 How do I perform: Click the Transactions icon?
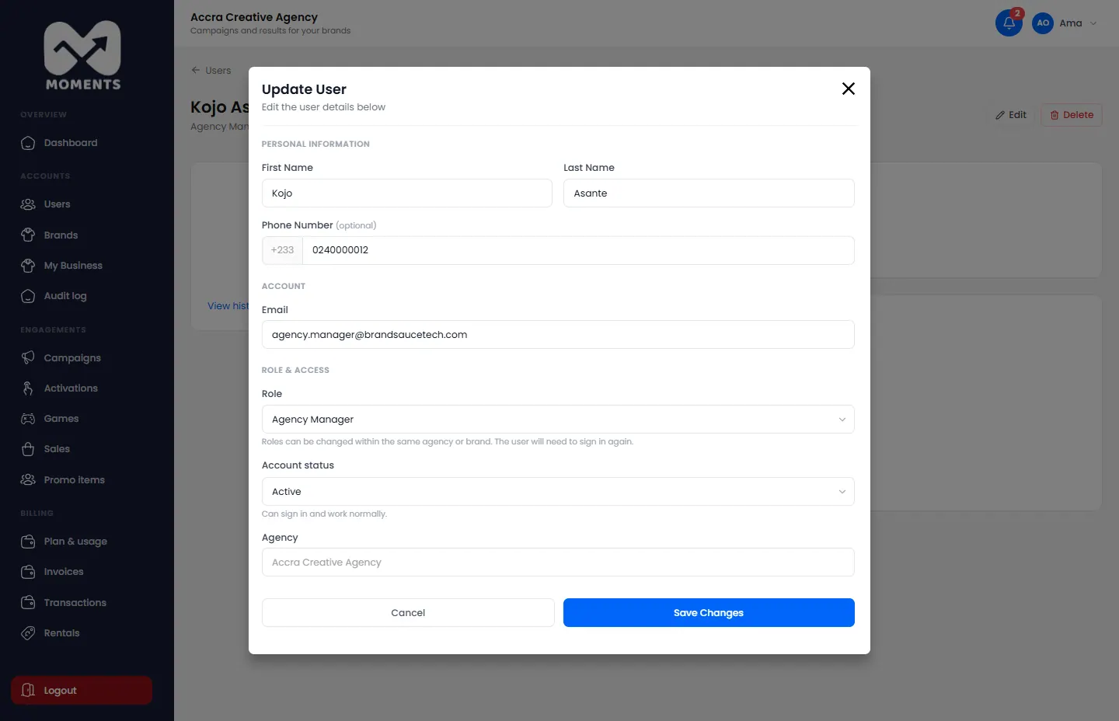(28, 603)
